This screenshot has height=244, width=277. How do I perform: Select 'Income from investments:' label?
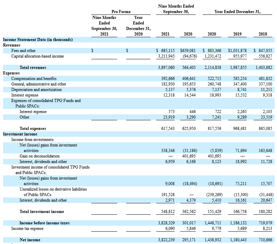pyautogui.click(x=33, y=140)
